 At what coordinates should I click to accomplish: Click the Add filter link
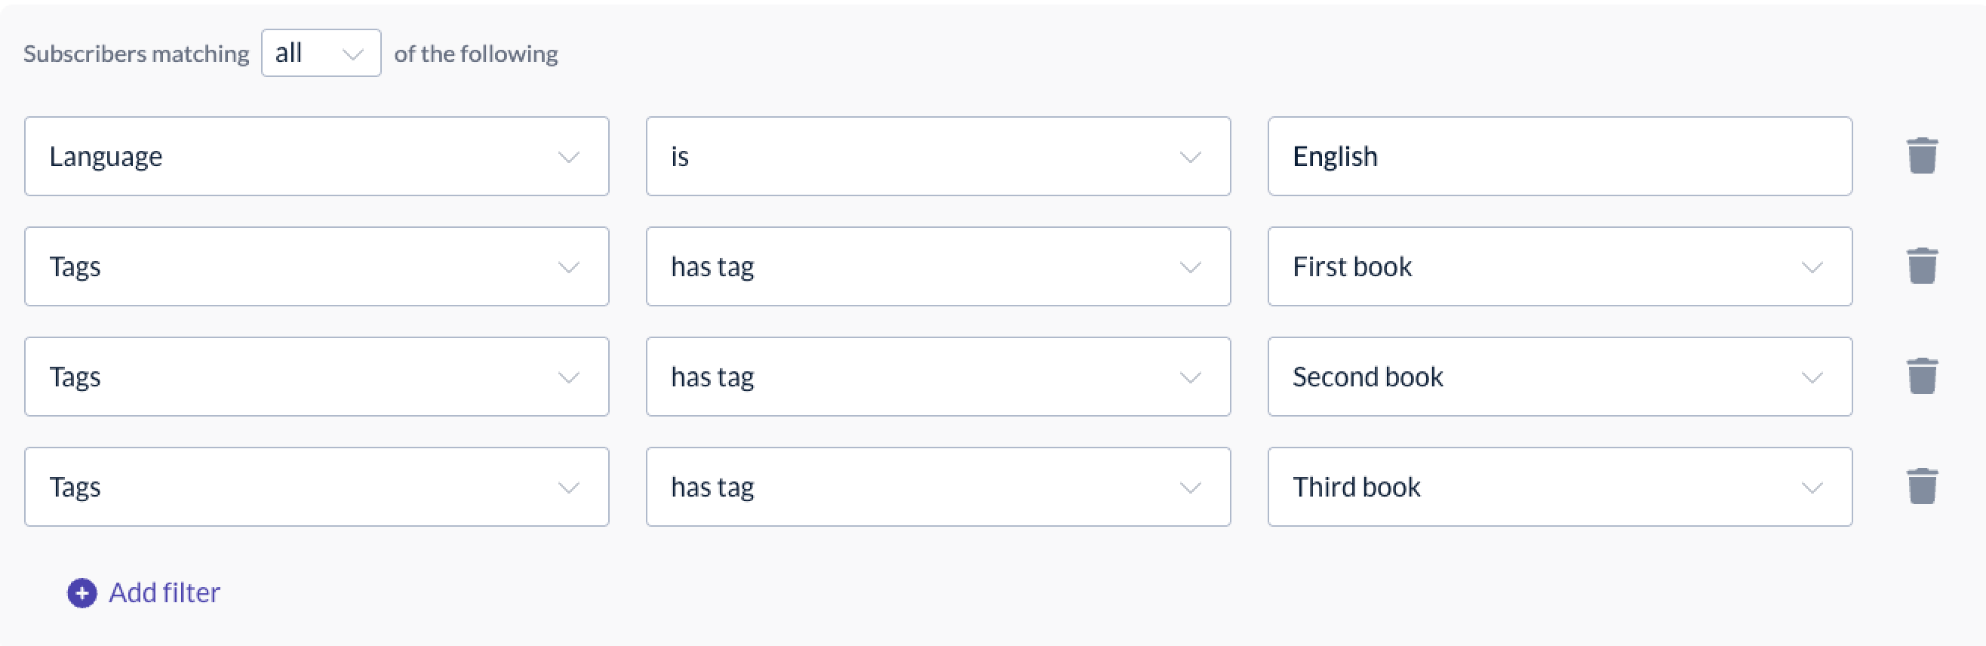(x=164, y=593)
